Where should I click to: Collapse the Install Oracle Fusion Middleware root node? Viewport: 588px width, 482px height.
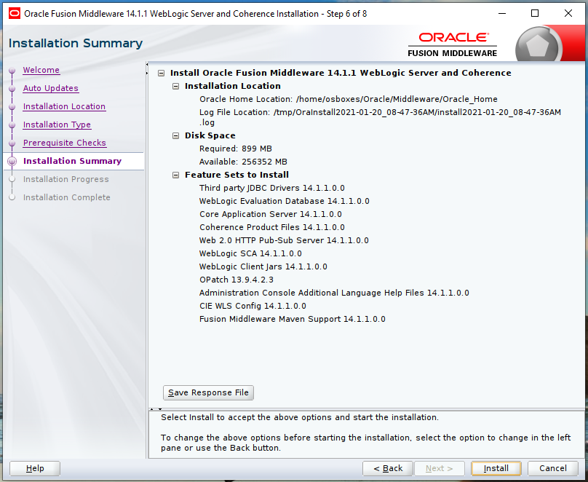point(162,73)
